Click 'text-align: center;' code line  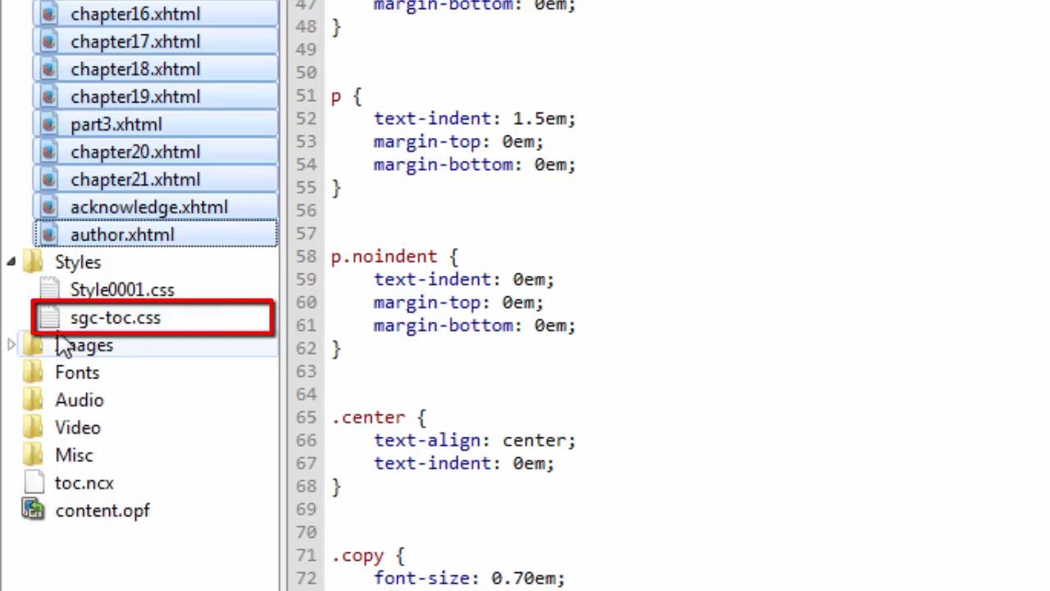(475, 441)
